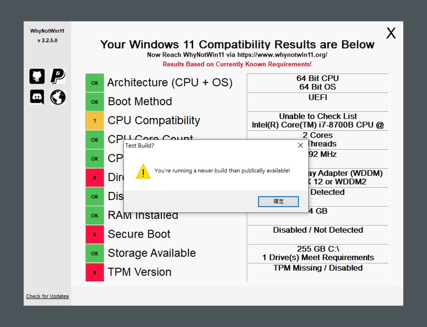The image size is (427, 327).
Task: Open the PayPal donation icon
Action: point(58,76)
